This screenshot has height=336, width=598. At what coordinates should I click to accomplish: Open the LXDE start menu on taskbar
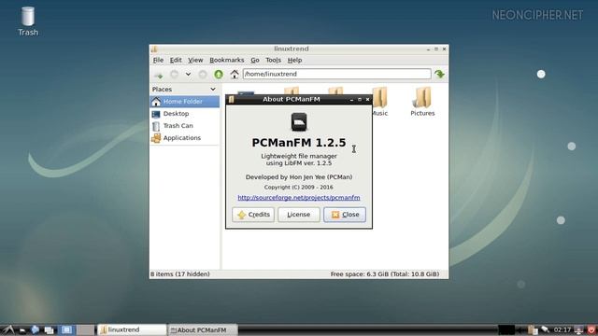[x=8, y=329]
